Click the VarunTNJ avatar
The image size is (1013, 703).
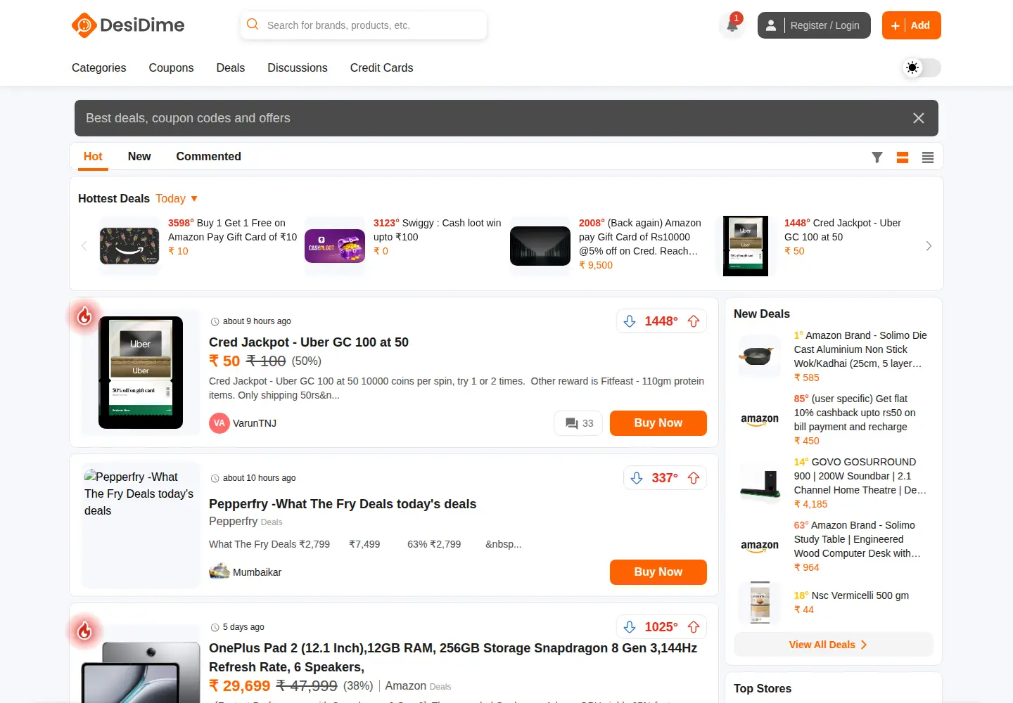click(x=219, y=423)
